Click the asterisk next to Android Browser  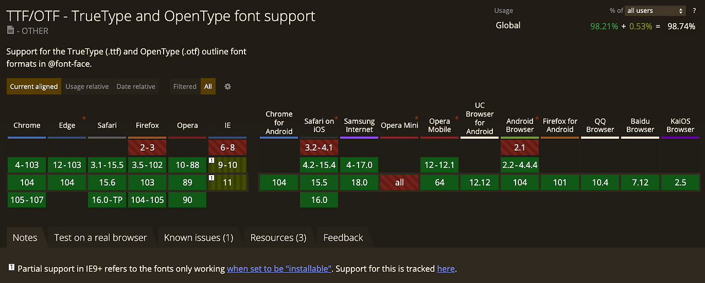(536, 118)
